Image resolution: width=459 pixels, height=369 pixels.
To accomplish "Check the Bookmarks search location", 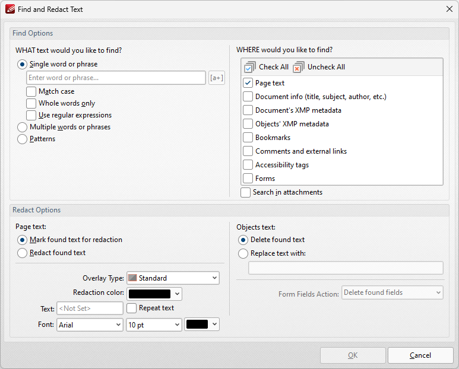I will point(248,138).
